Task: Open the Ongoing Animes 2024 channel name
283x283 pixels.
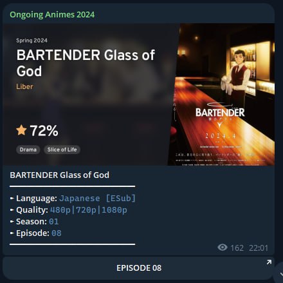Action: point(52,15)
